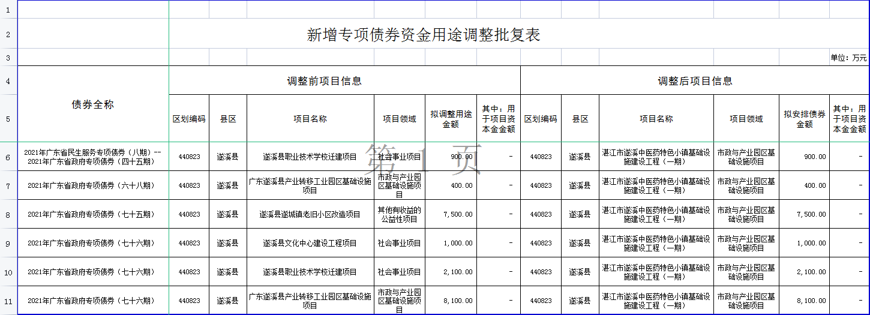The image size is (870, 315).
Task: Click 区划编码 header under 调整后项目信息
Action: 541,119
